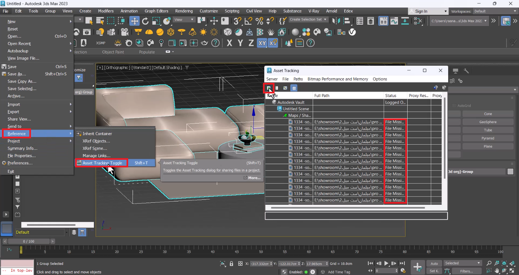Toggle the Percent Snap icon
Viewport: 519px width, 275px height.
260,21
